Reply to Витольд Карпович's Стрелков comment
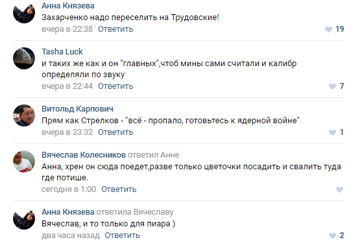 coord(115,132)
